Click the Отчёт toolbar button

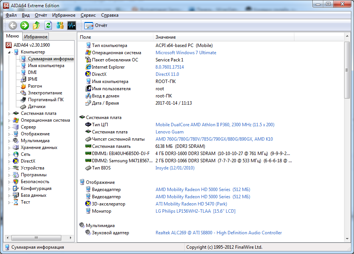coord(96,25)
